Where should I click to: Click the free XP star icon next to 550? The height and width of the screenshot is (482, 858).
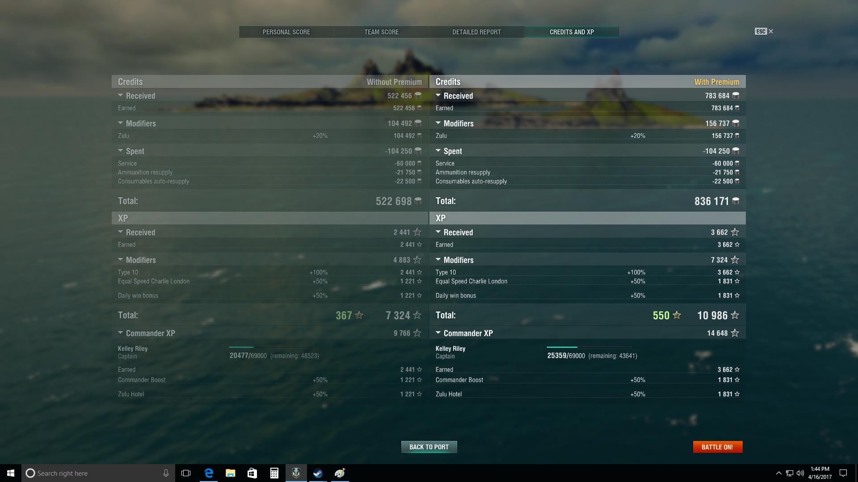pyautogui.click(x=677, y=315)
